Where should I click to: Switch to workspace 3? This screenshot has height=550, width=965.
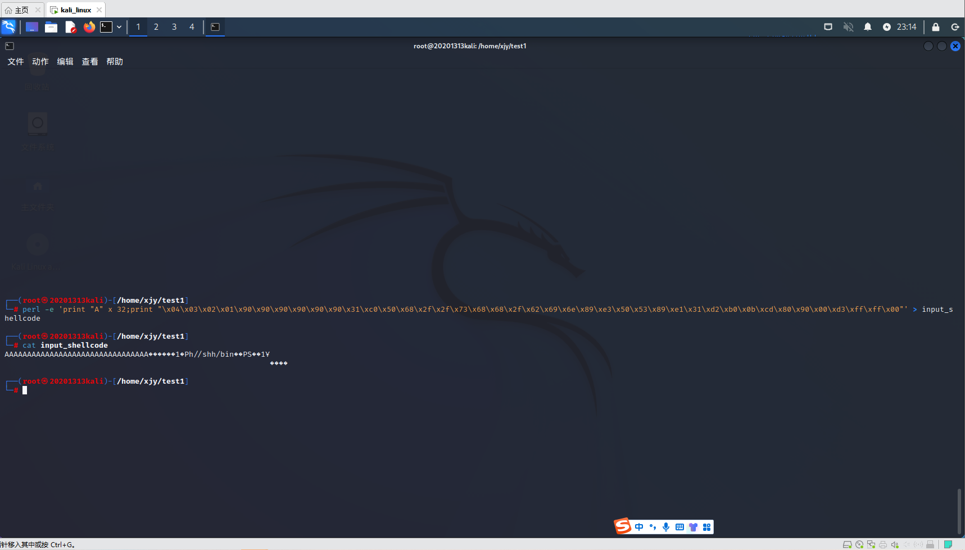[174, 27]
